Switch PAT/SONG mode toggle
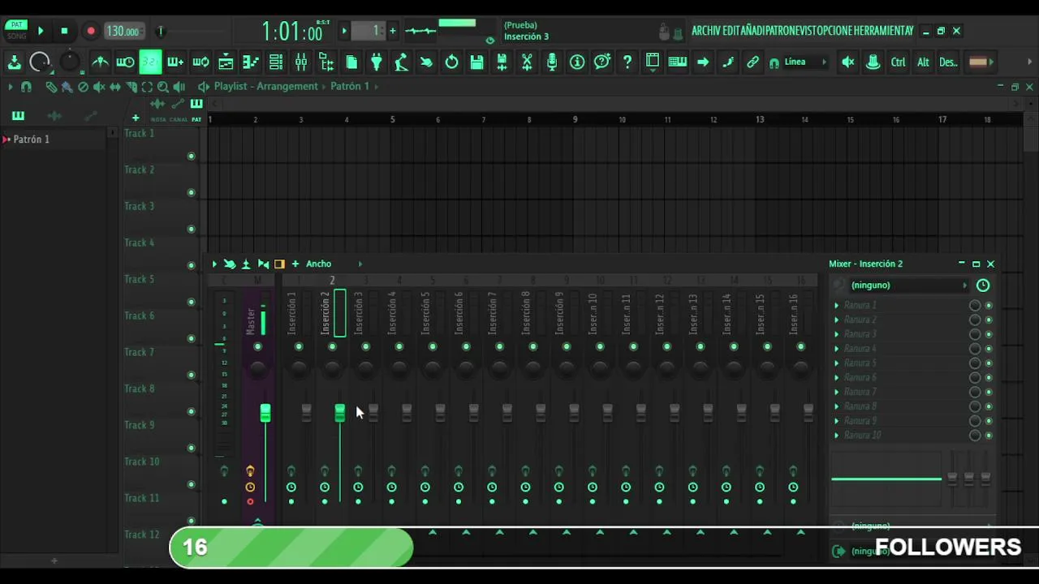 (16, 30)
